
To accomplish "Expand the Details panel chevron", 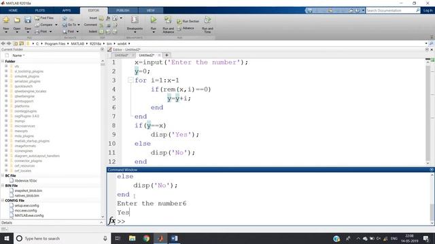I will pyautogui.click(x=101, y=223).
